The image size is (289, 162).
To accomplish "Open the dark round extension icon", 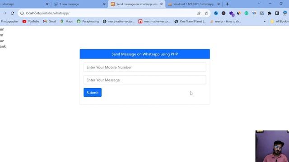I will 224,13.
